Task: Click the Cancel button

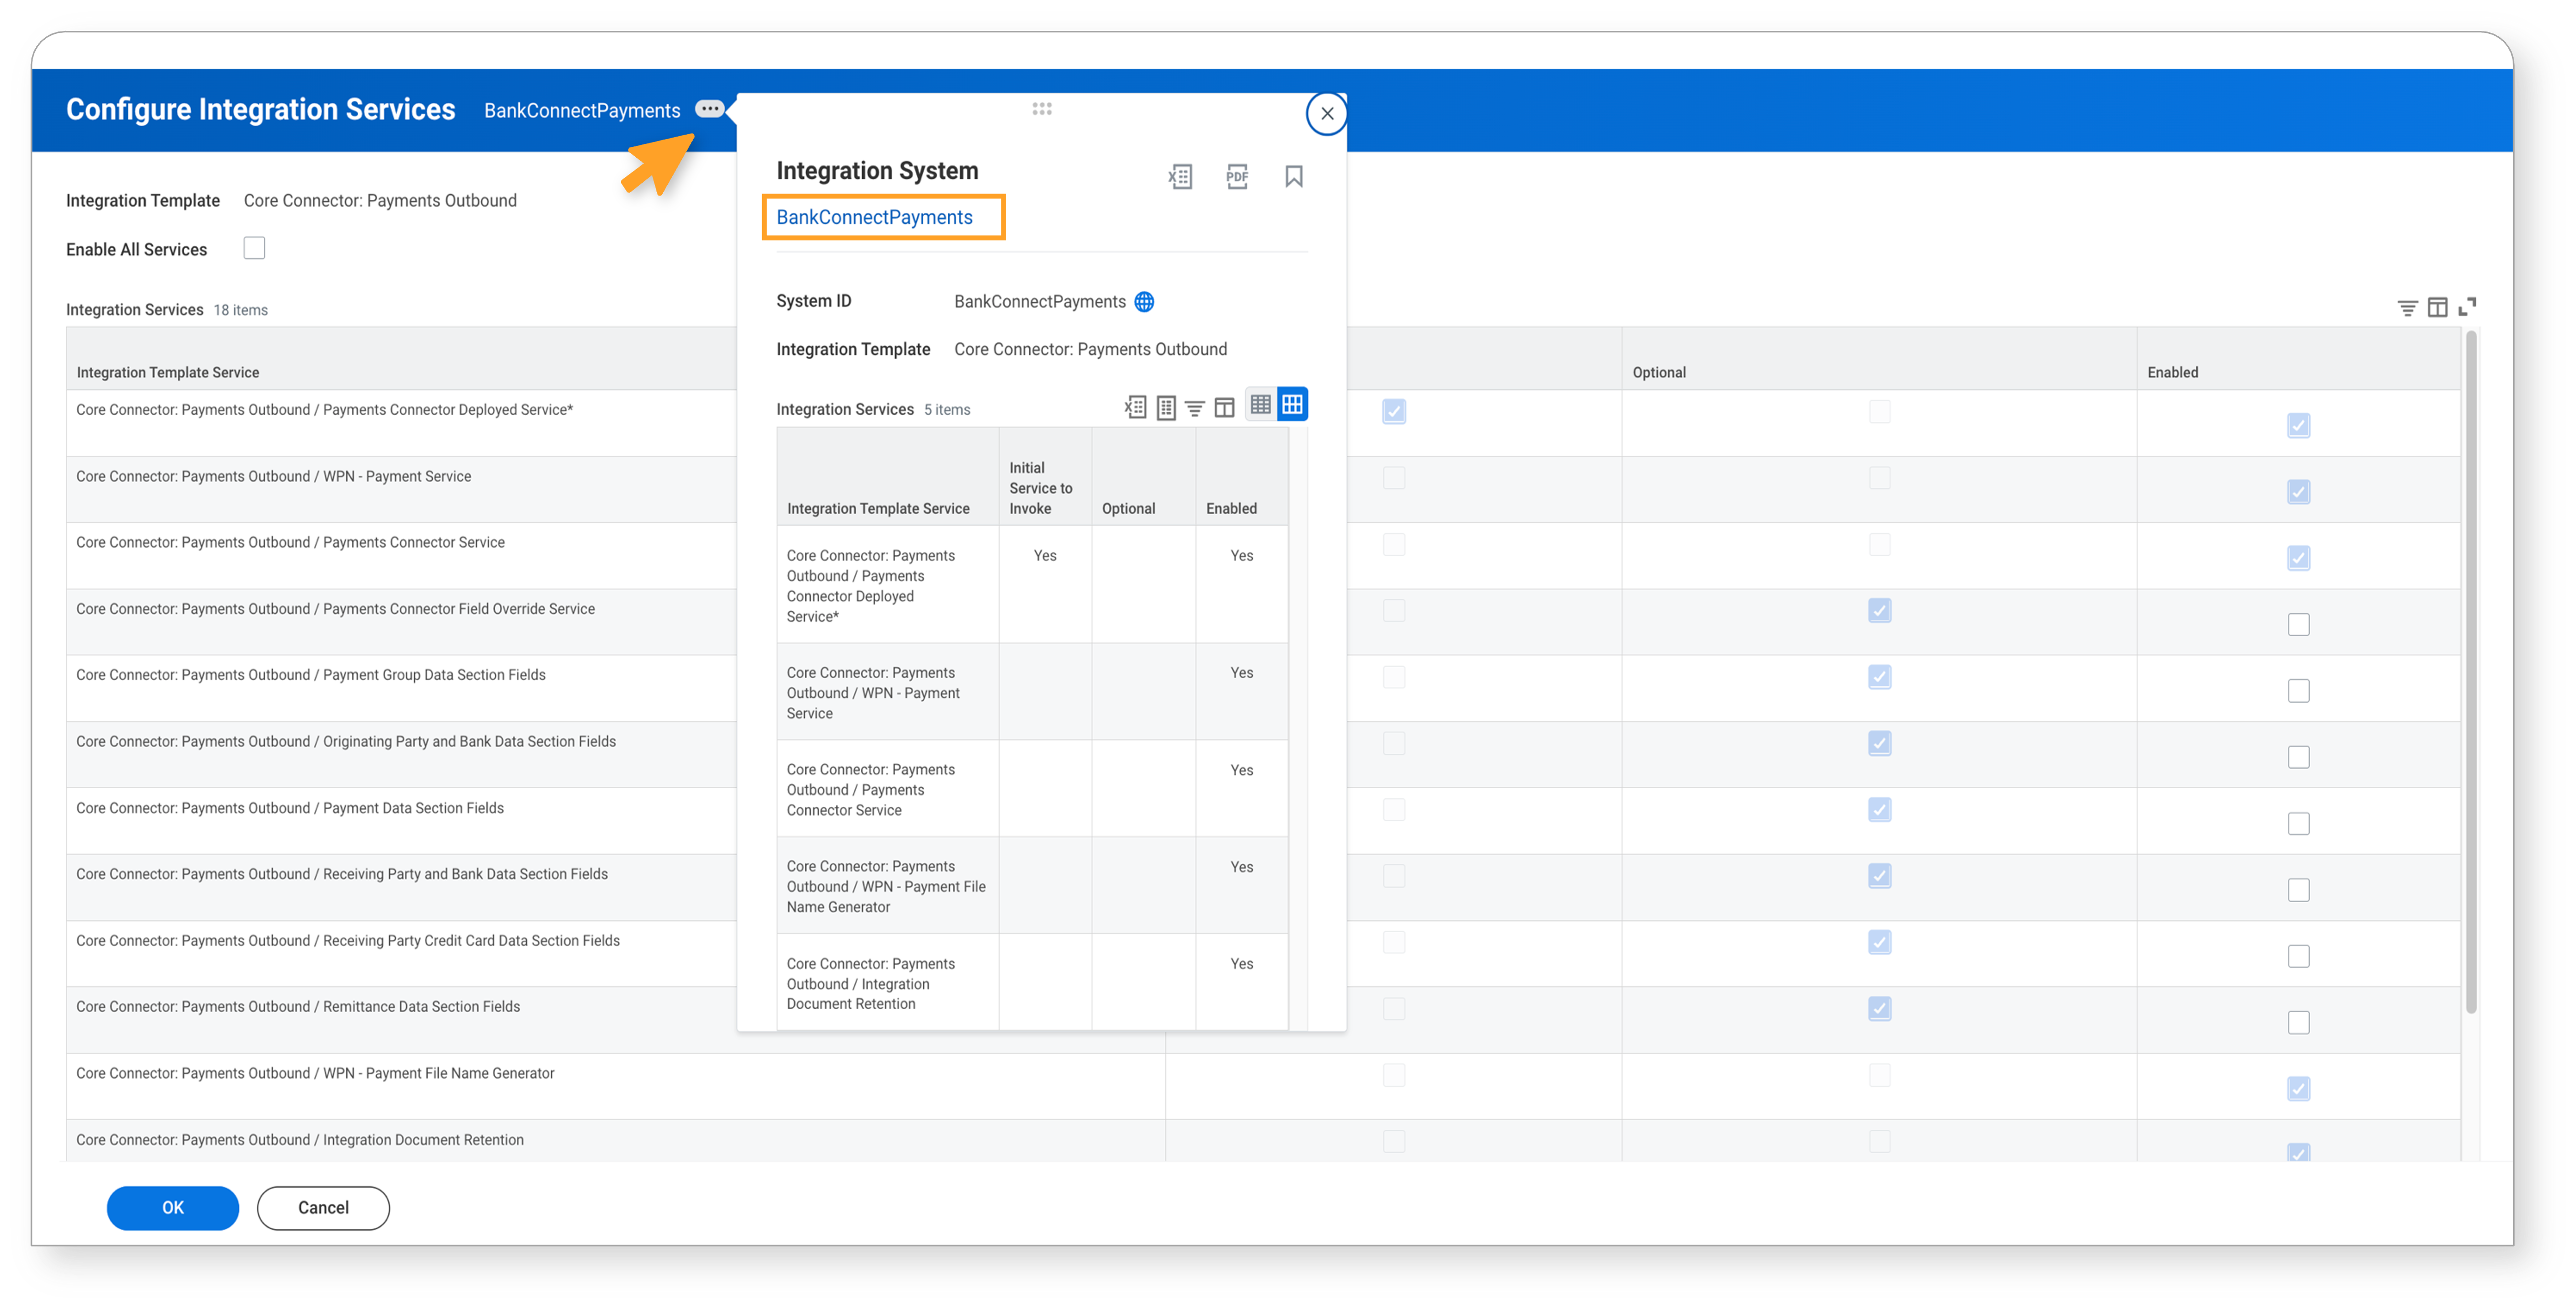Action: coord(323,1207)
